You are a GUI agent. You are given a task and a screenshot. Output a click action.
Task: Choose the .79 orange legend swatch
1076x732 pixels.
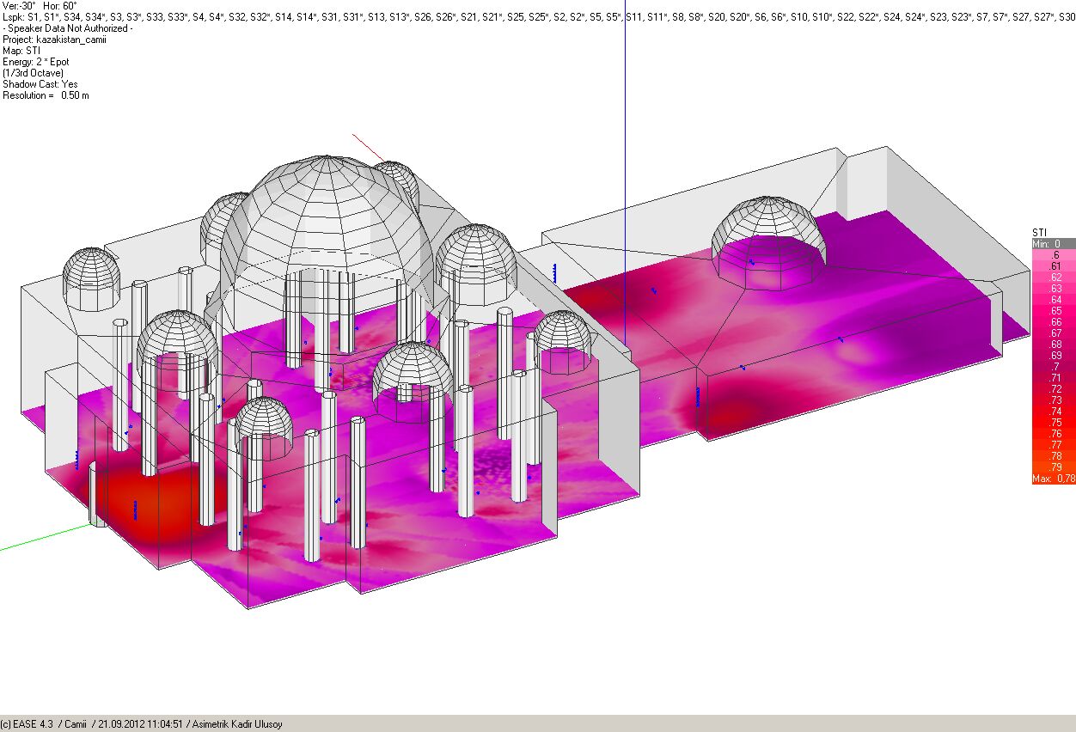(x=1053, y=467)
